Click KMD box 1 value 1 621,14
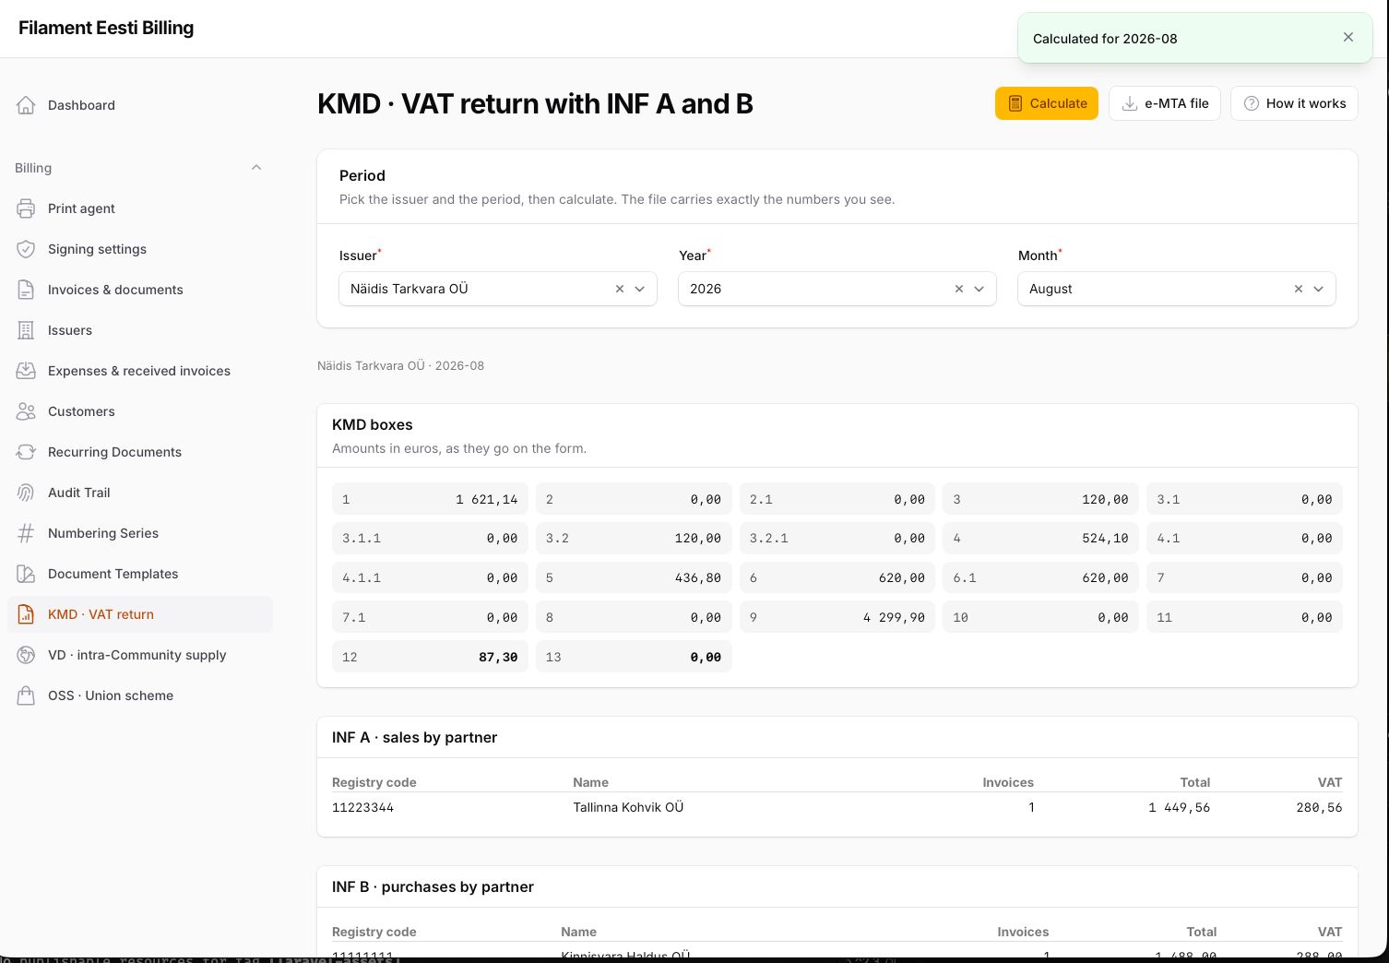Viewport: 1389px width, 963px height. [x=486, y=499]
